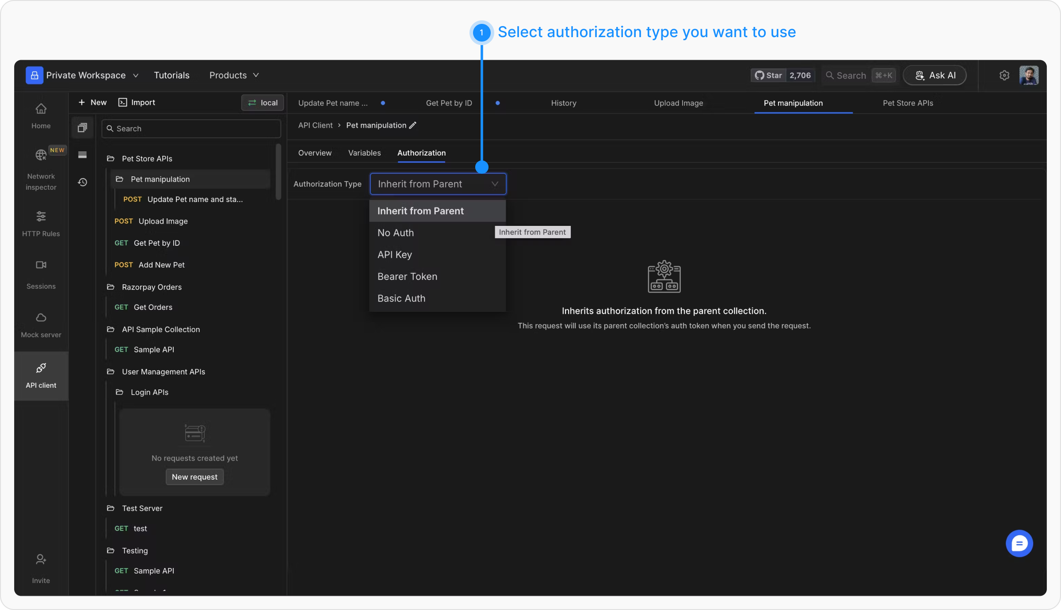Image resolution: width=1061 pixels, height=610 pixels.
Task: Click the Ask AI button
Action: click(935, 76)
